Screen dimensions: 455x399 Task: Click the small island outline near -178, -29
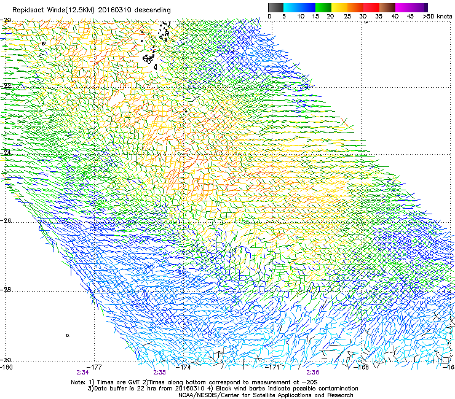67,335
